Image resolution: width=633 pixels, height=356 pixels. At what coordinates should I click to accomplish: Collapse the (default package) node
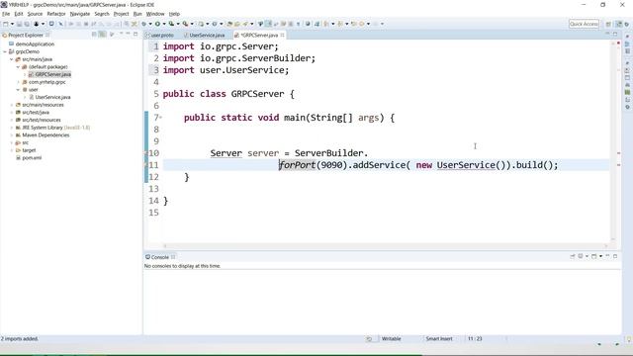pos(18,67)
